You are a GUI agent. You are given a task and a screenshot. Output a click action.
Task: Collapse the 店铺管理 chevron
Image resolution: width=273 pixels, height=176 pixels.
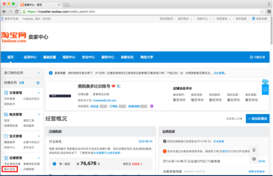point(39,158)
